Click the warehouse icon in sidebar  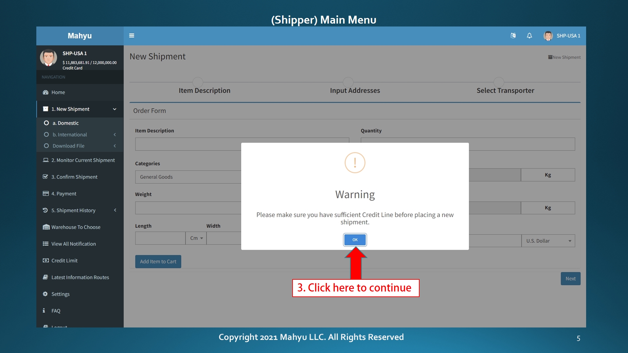[x=46, y=227]
